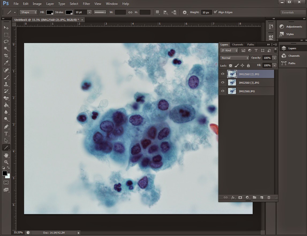Activate the Brush tool
Viewport: 307px width, 236px height.
(6, 77)
